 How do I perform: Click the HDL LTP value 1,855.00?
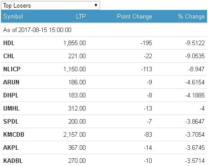75,43
